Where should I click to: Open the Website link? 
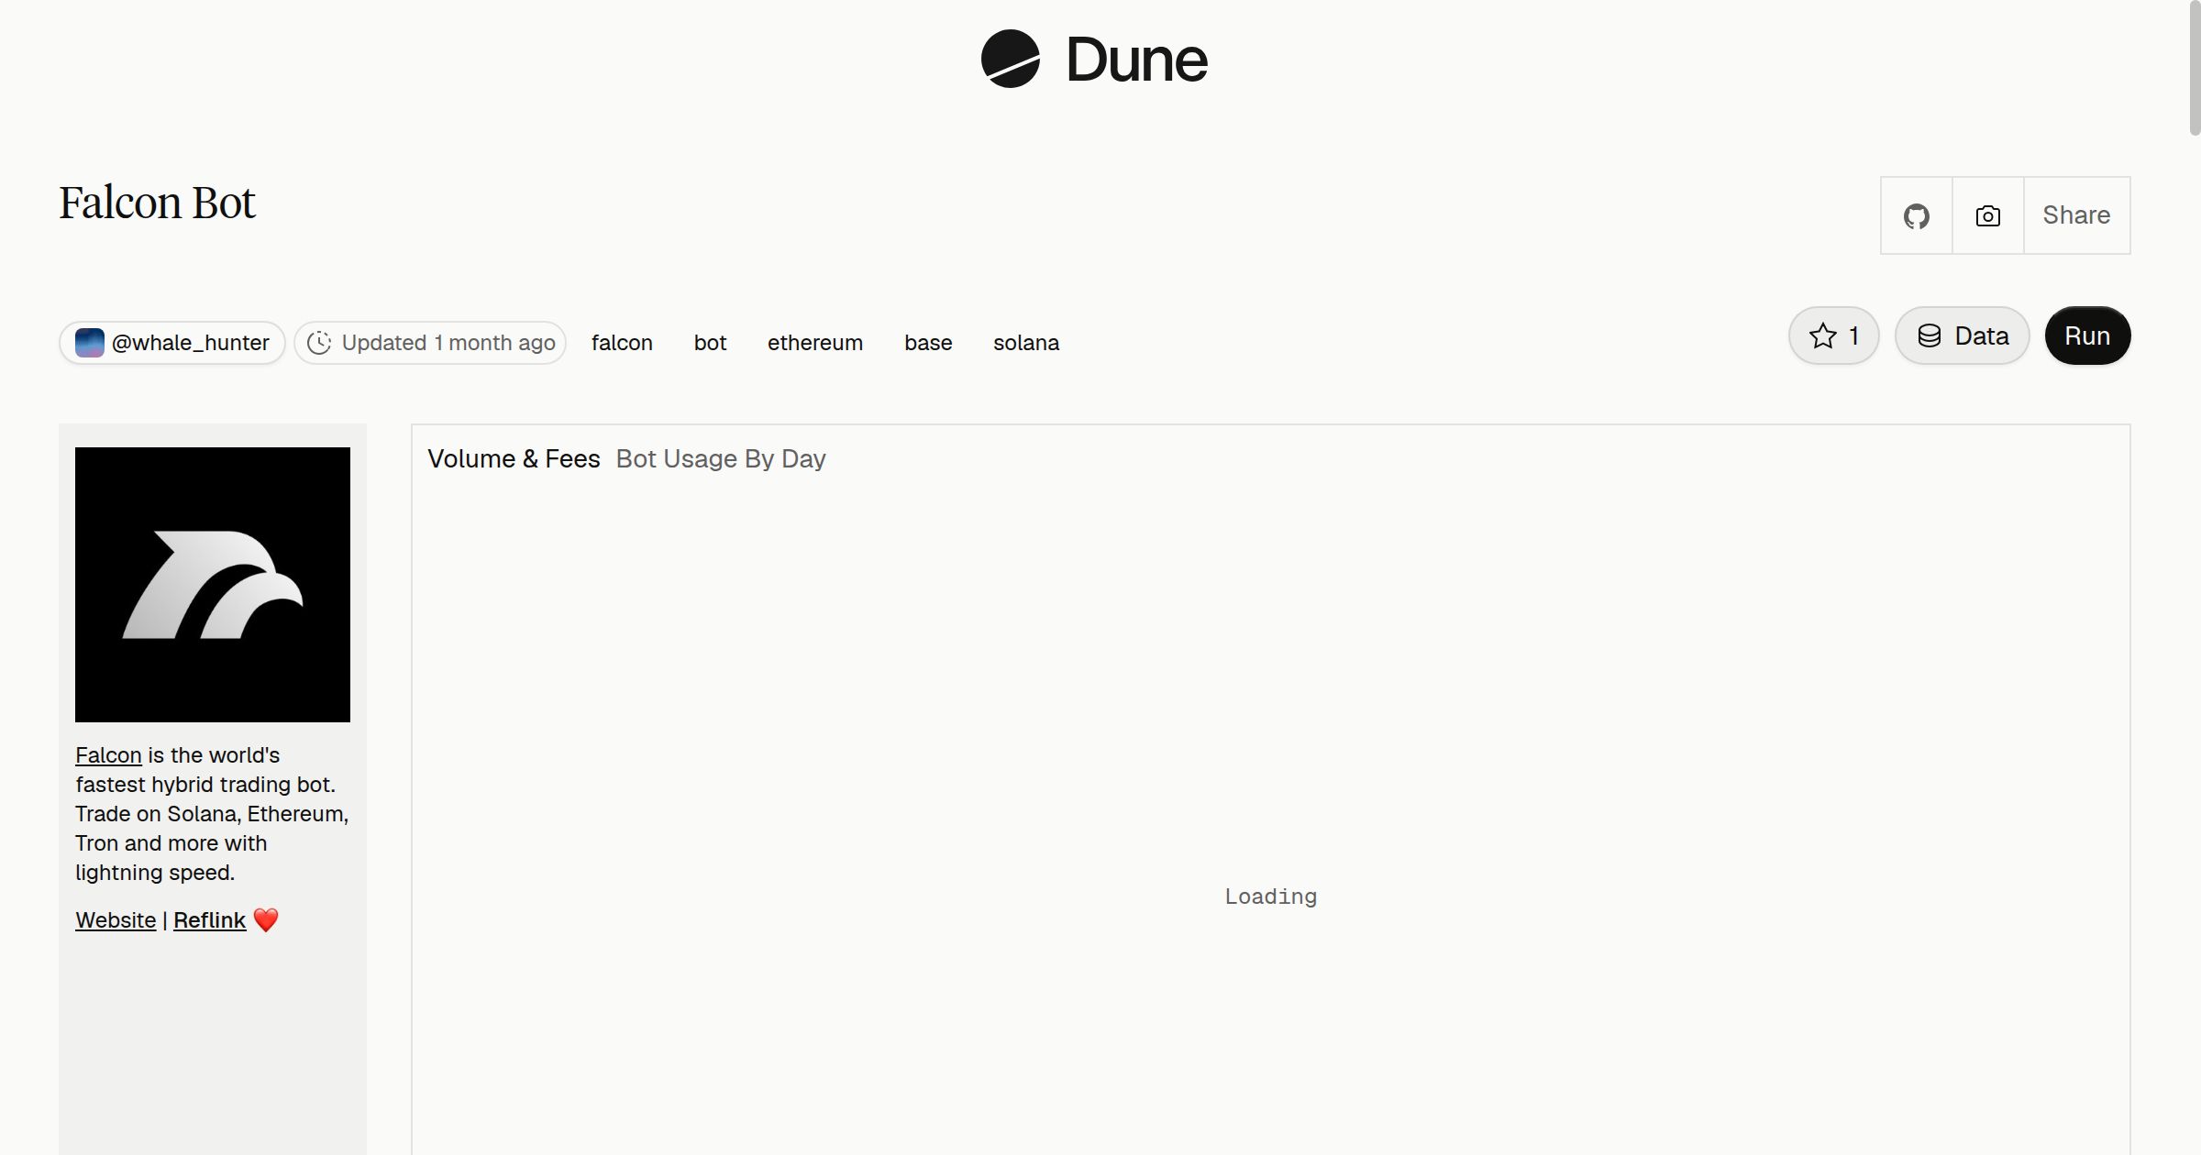tap(116, 920)
